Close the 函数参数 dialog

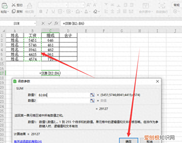(157, 81)
